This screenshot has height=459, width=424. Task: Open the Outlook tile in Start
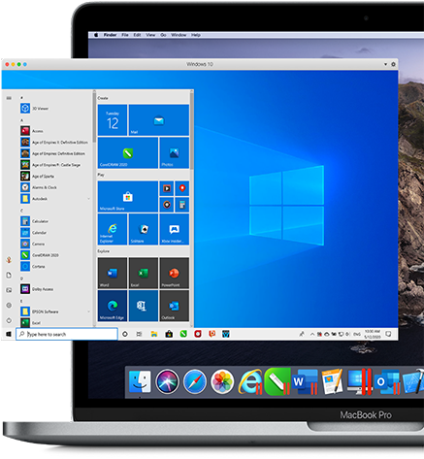pos(175,306)
